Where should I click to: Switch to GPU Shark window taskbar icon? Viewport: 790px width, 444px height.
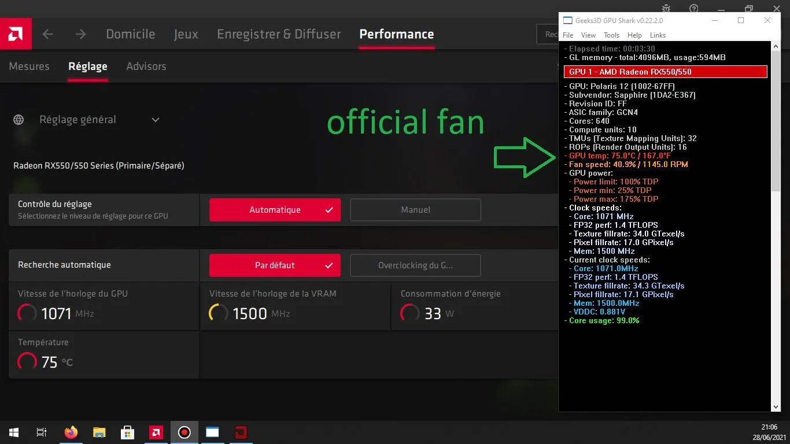coord(212,432)
